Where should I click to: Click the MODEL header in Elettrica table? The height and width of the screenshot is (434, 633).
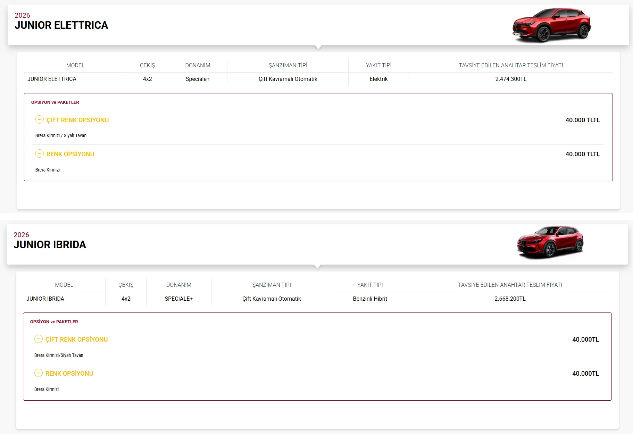tap(75, 66)
